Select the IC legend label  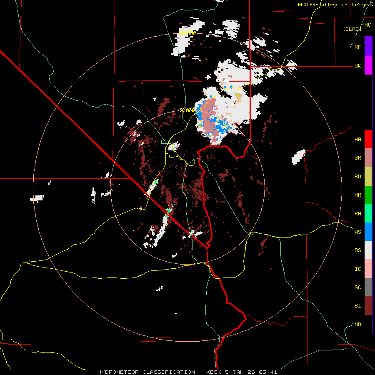pos(357,269)
